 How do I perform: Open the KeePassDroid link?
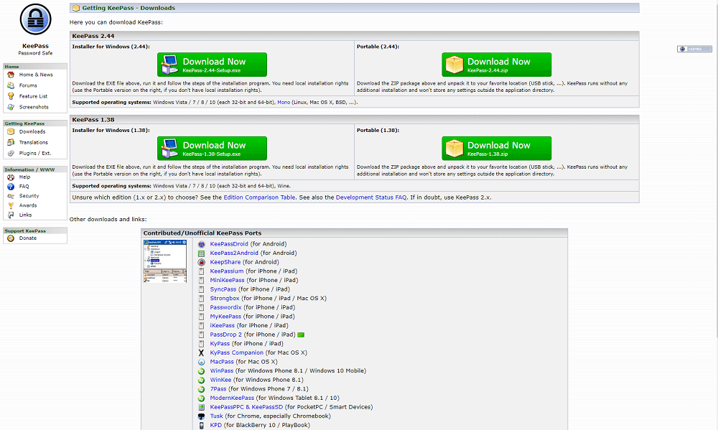pos(229,244)
